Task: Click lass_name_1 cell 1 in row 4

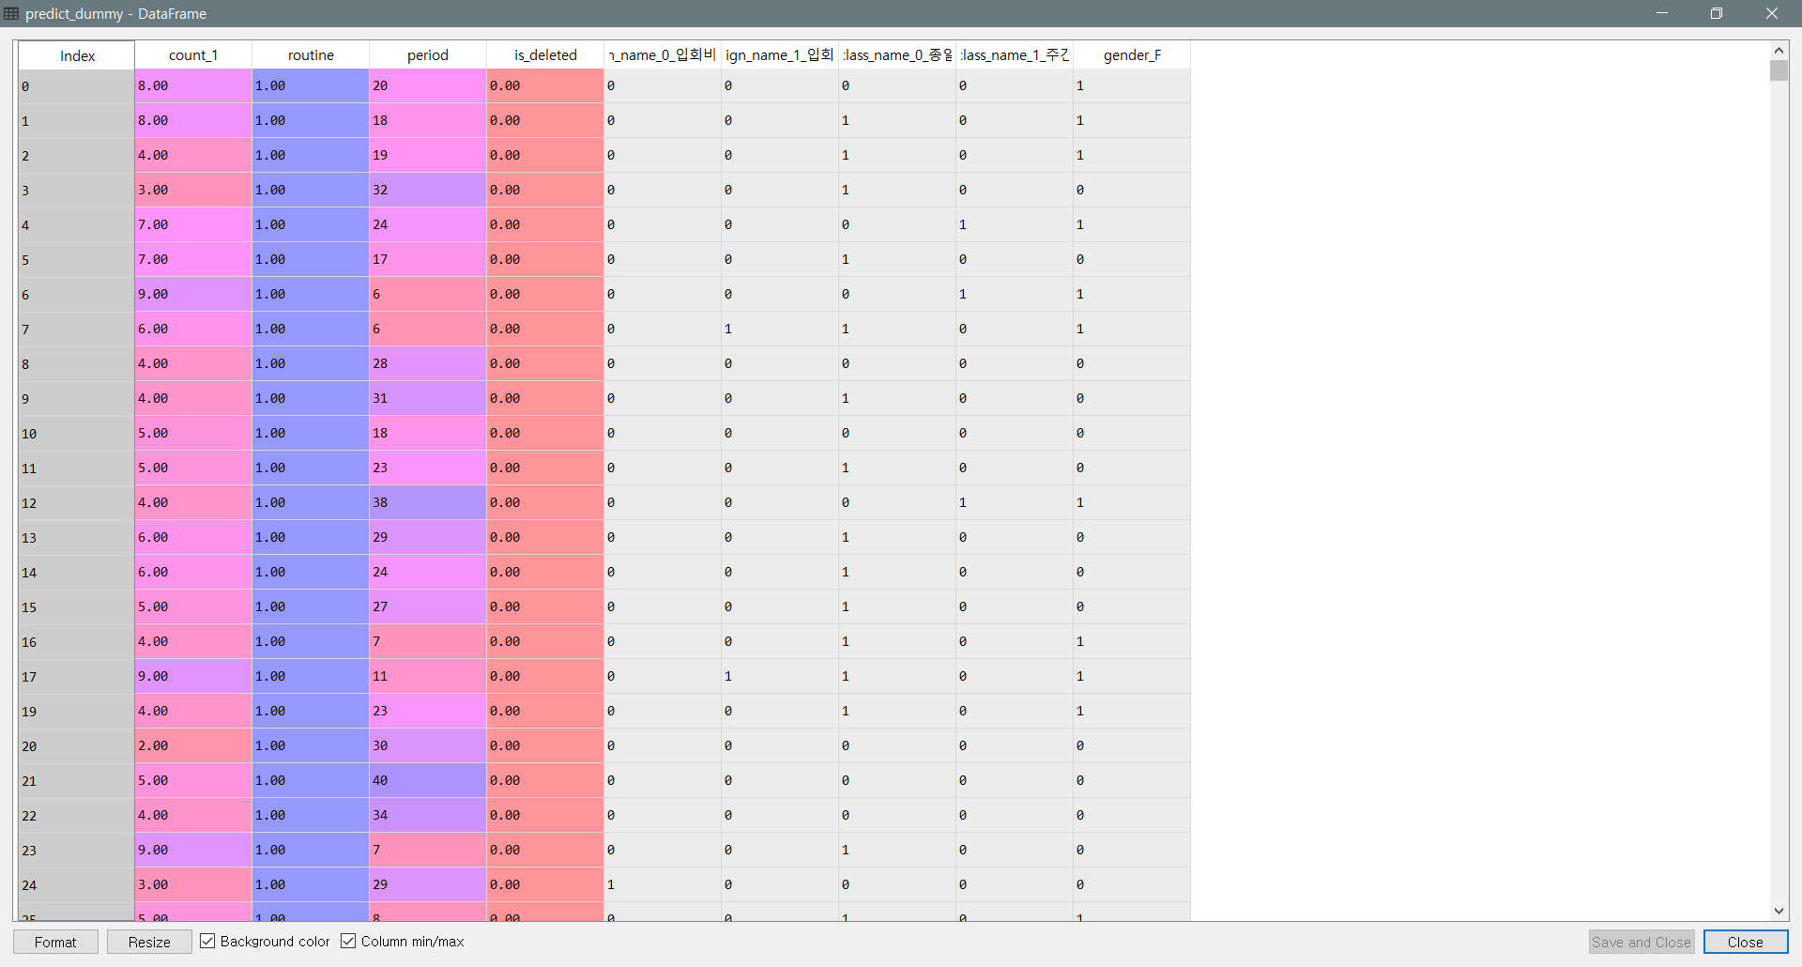Action: [1015, 224]
